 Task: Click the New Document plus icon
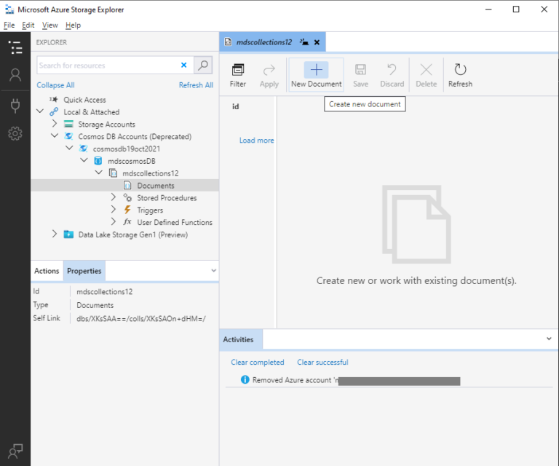316,69
